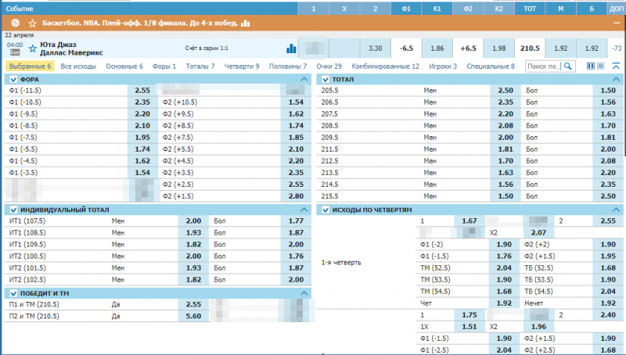Collapse the ИСХОДЫ ПО ЧЕТВЕРТЯМ section
Viewport: 626px width, 355px height.
615,210
